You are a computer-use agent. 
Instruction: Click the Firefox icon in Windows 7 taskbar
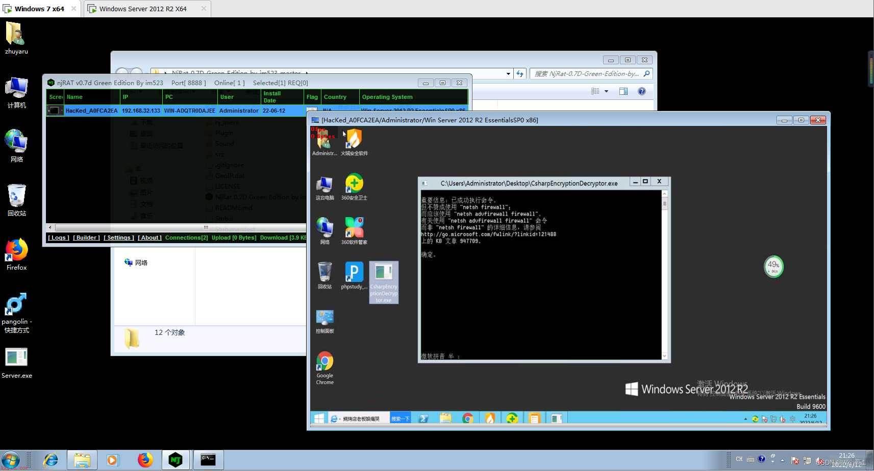click(x=145, y=460)
